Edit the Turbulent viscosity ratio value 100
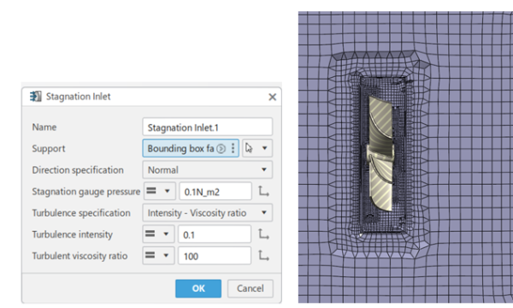Viewport: 513px width, 308px height. click(x=215, y=256)
